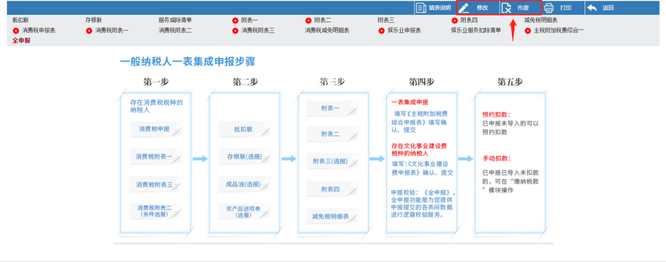
Task: Open the 娱乐业服务扣除清单 tab
Action: [x=475, y=31]
